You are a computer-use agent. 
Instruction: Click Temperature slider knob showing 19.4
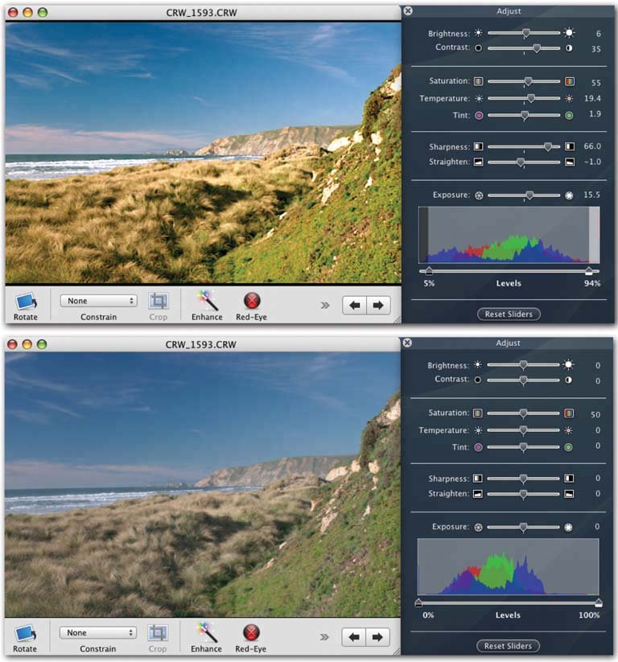pos(530,98)
